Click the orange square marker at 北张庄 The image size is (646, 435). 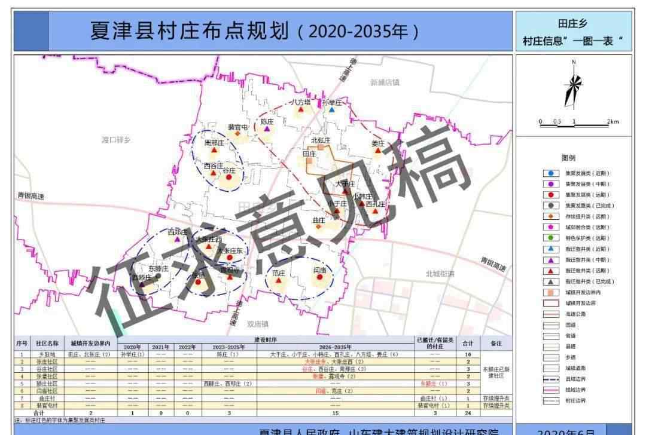(x=321, y=148)
